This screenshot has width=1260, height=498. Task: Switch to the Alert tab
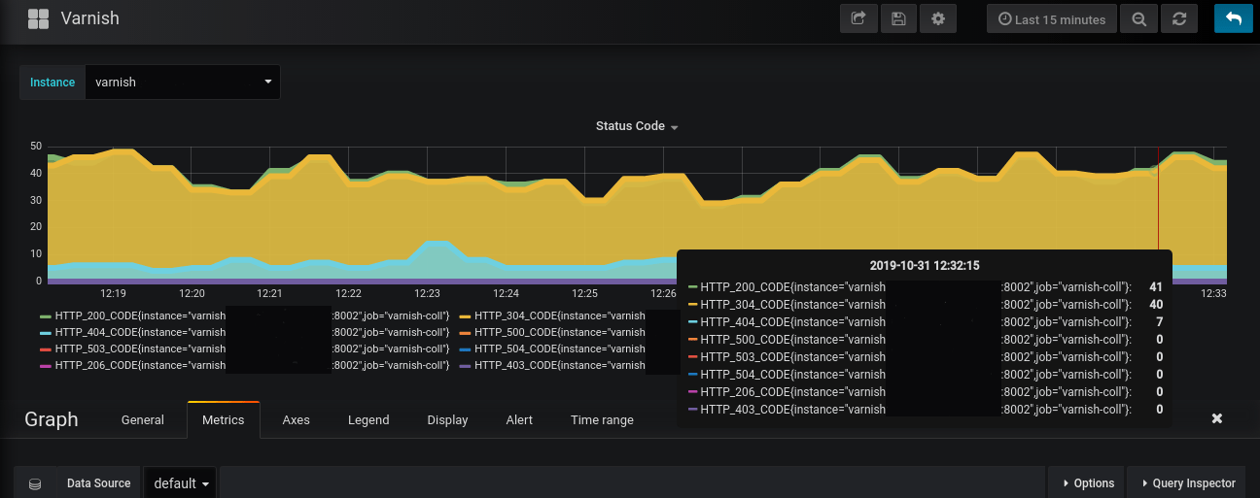(x=519, y=420)
